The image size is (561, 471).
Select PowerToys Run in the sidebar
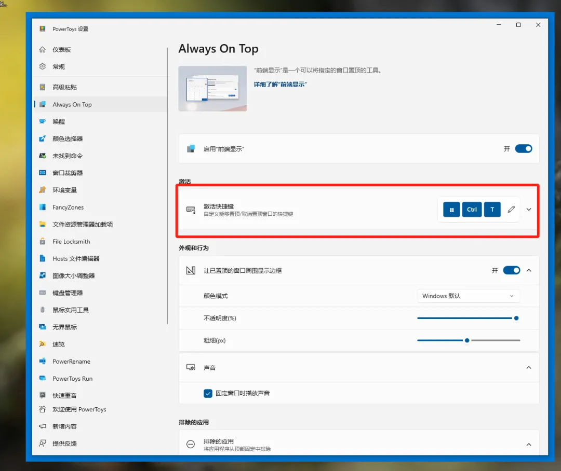pos(100,379)
